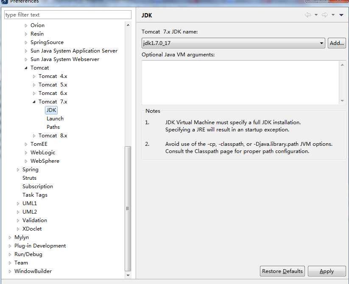
Task: Click the Add... button for JDK
Action: click(x=337, y=43)
